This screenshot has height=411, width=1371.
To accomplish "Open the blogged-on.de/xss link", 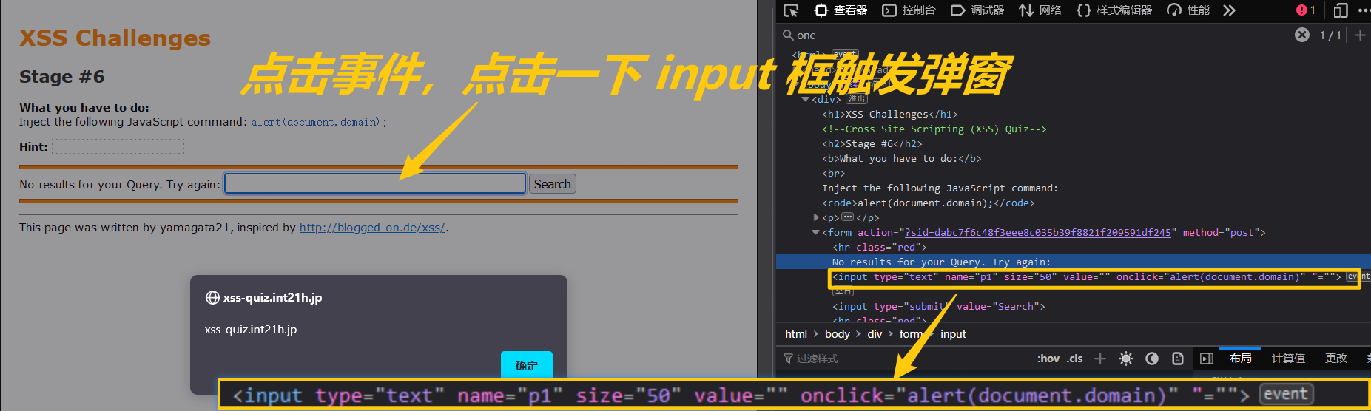I will 372,228.
